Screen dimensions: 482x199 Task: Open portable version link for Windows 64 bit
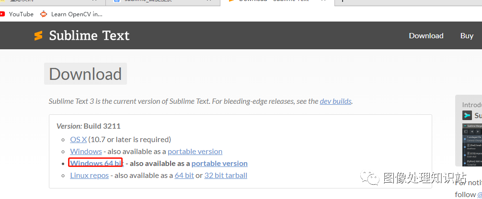coord(219,164)
